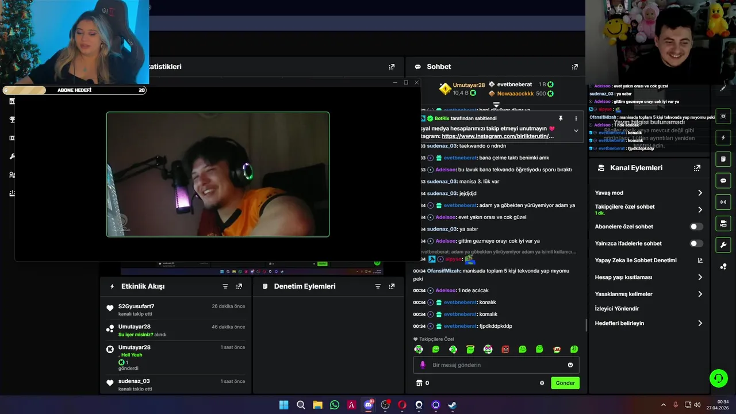Expand Hesap yaşı kısıtlaması settings

click(x=649, y=277)
